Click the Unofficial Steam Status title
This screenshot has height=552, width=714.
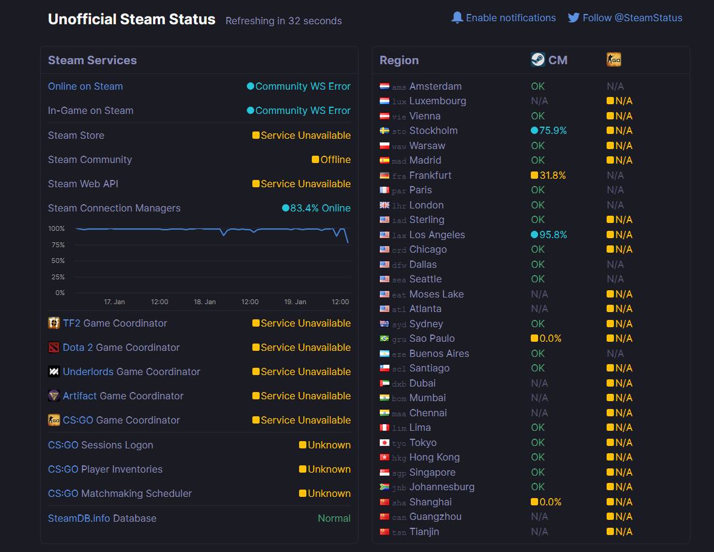132,19
